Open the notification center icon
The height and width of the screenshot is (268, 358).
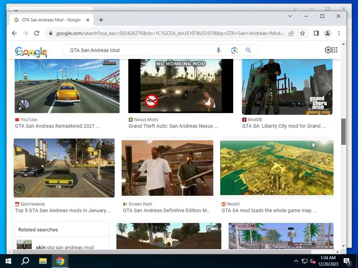(347, 261)
